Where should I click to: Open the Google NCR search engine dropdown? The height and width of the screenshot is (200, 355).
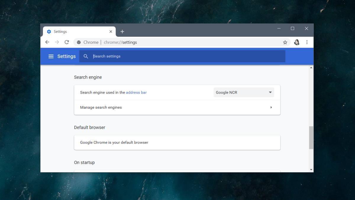[x=243, y=92]
